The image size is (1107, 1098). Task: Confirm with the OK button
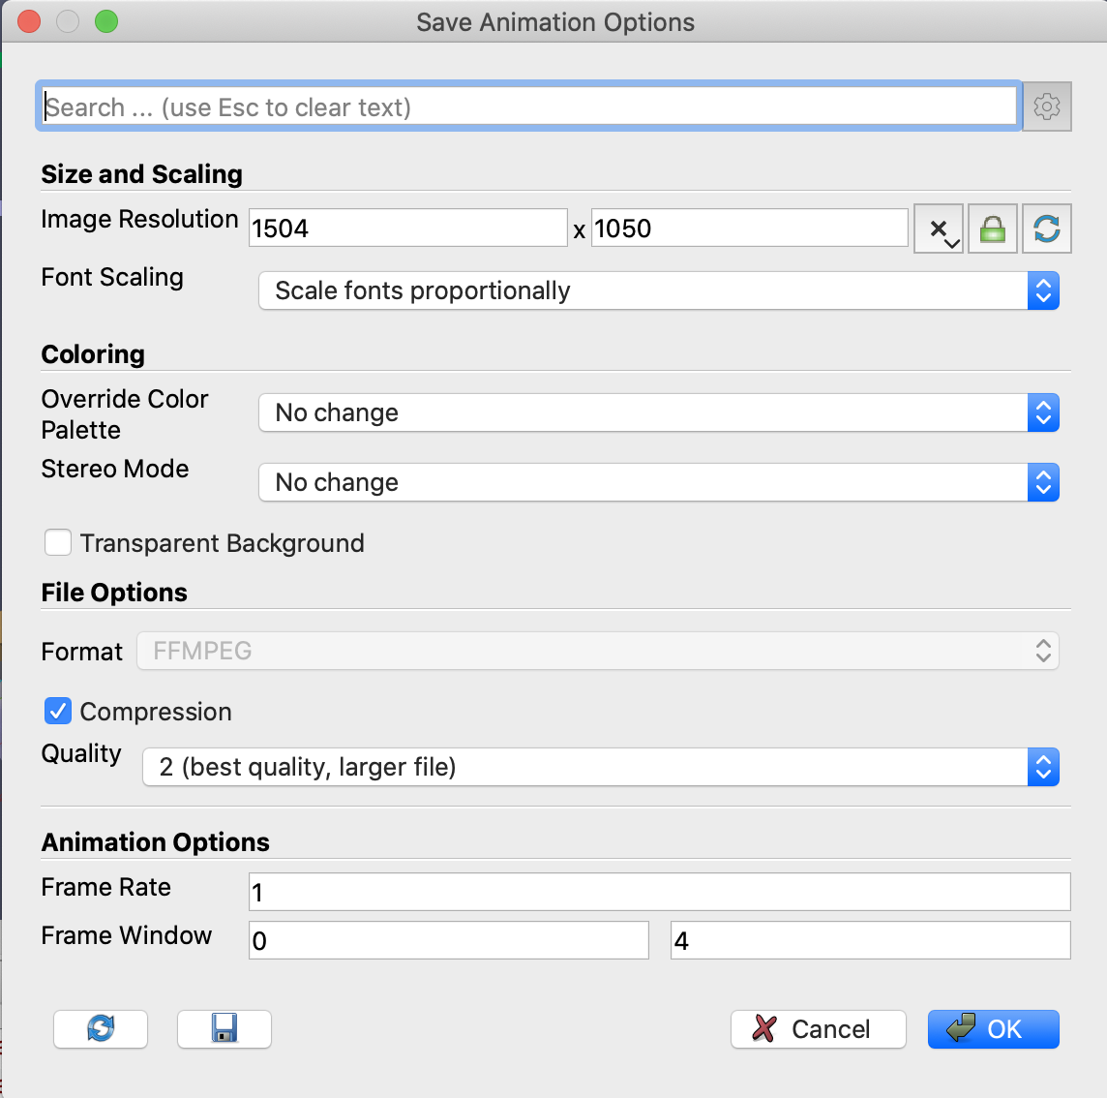coord(993,1028)
